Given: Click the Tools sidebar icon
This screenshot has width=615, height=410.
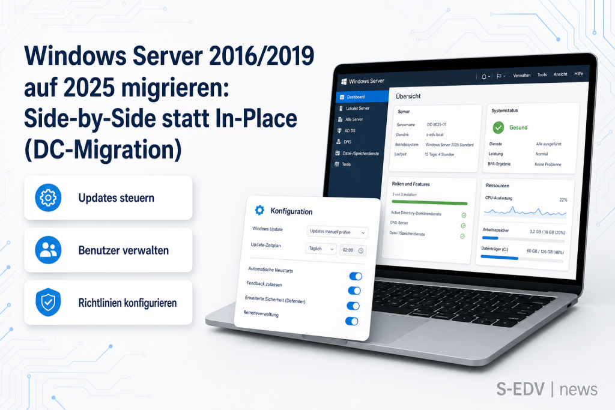Looking at the screenshot, I should [x=336, y=164].
